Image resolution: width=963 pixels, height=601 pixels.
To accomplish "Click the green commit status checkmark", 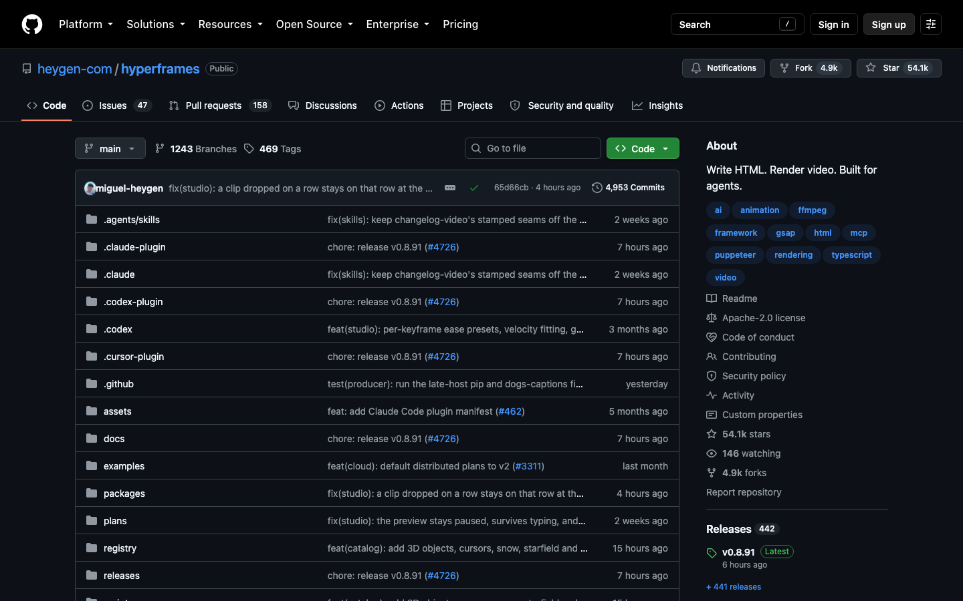I will (x=474, y=188).
